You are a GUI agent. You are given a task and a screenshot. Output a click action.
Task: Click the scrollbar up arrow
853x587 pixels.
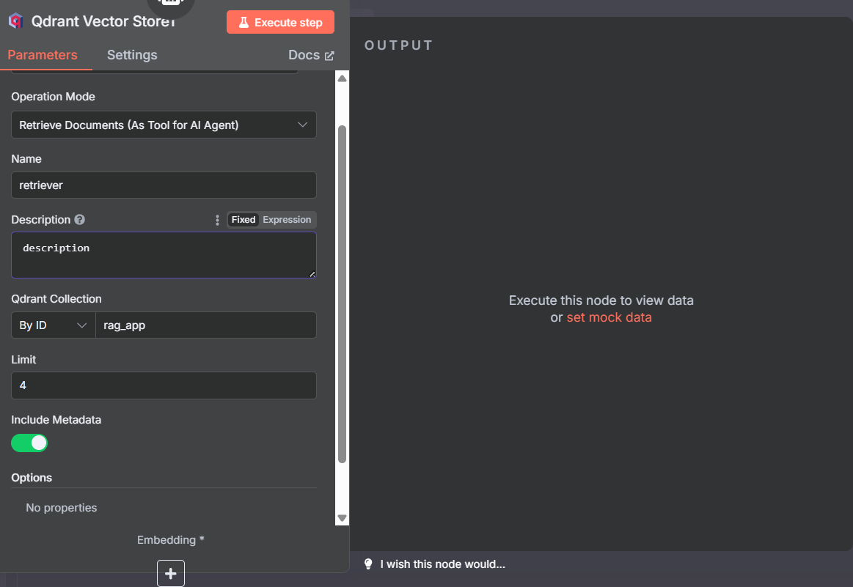(343, 78)
